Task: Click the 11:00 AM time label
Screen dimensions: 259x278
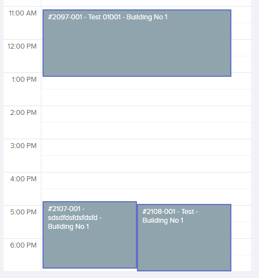Action: (x=23, y=13)
